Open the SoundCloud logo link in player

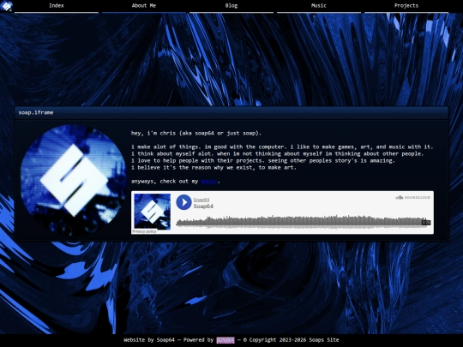(x=412, y=197)
